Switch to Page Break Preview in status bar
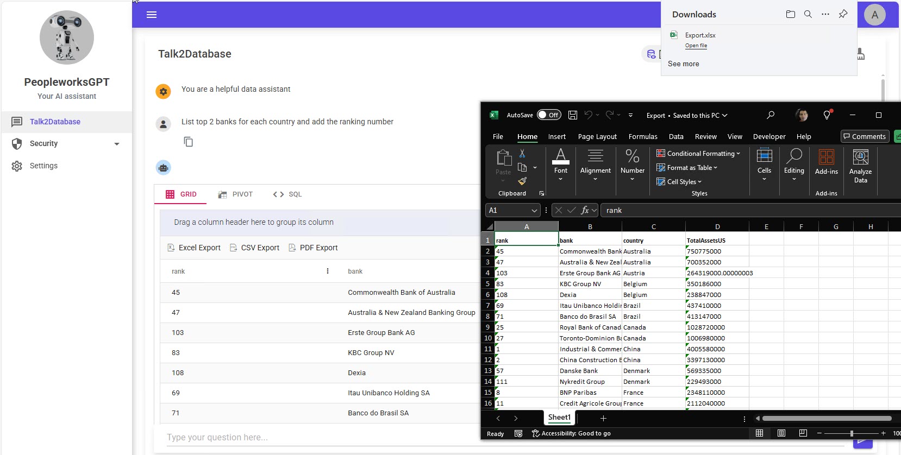This screenshot has height=455, width=901. pyautogui.click(x=803, y=433)
